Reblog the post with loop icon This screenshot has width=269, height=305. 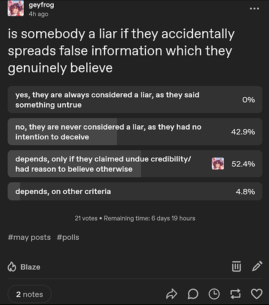point(235,294)
